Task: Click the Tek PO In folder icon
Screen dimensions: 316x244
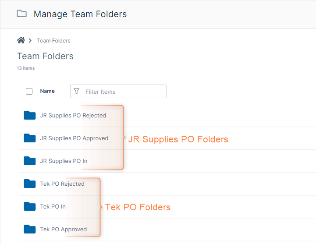Action: [29, 207]
